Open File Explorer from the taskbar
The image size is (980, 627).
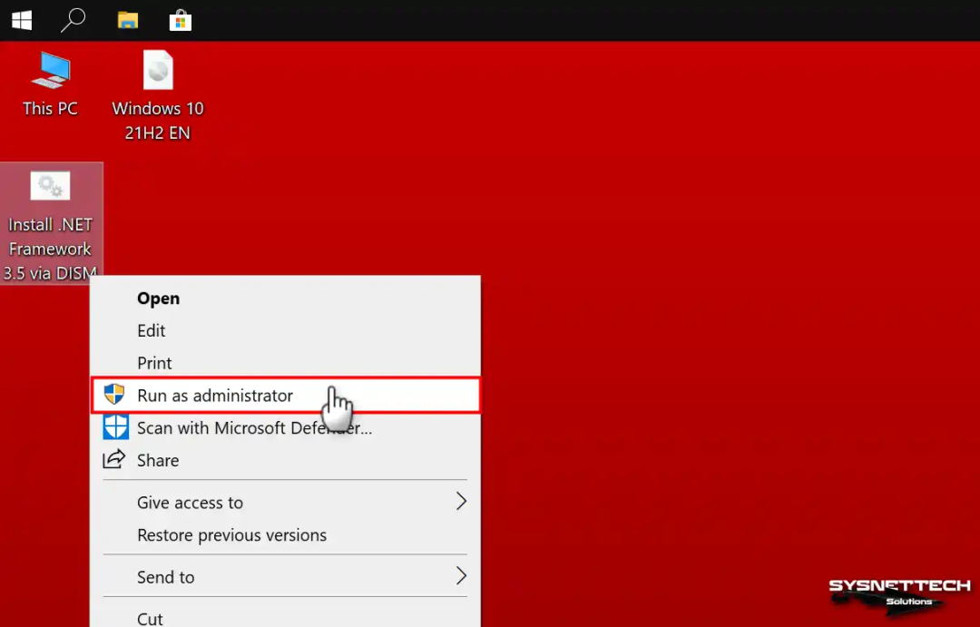pos(128,20)
